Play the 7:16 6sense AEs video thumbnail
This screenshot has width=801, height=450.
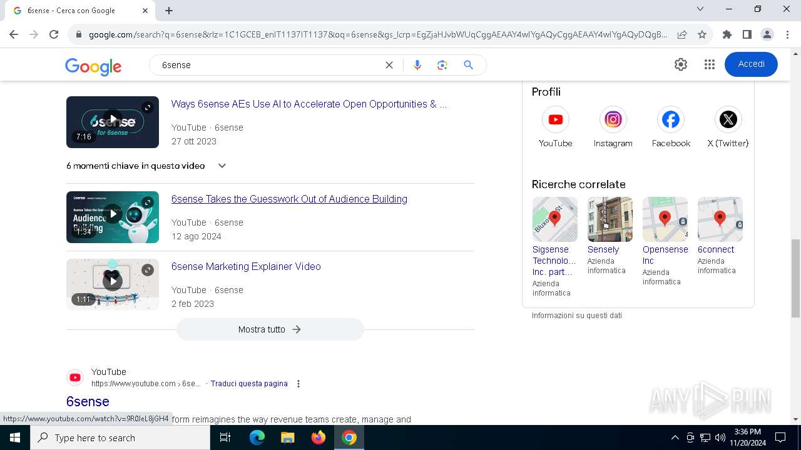[113, 122]
